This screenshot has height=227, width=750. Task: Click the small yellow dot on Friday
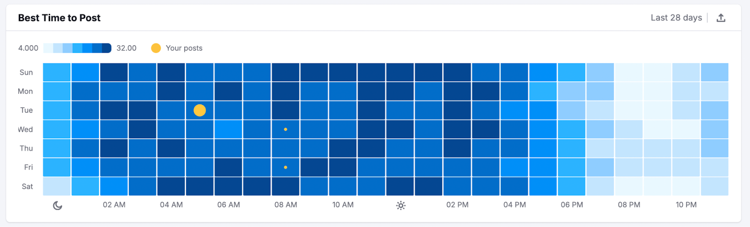pos(285,167)
